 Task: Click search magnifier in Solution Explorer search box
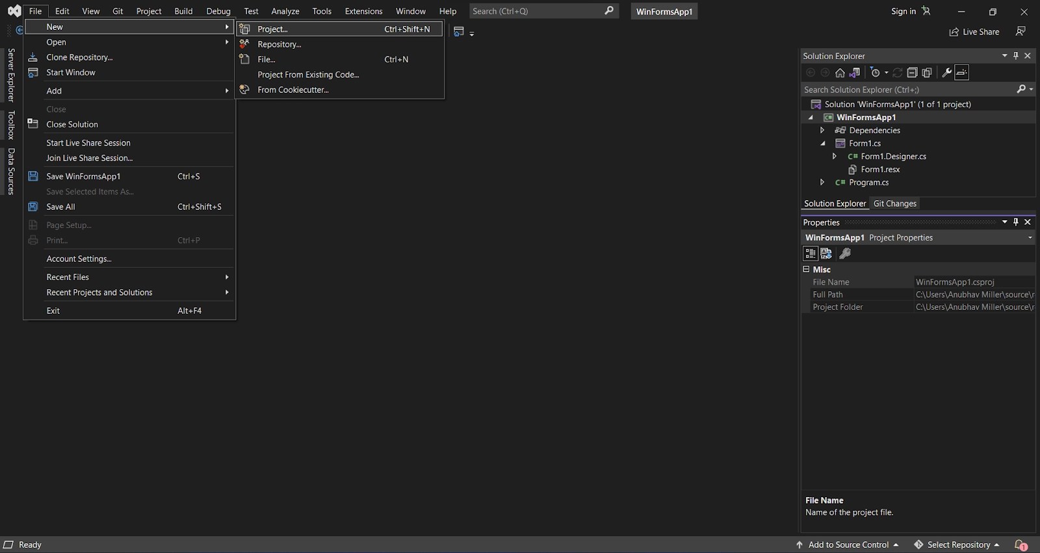(x=1020, y=90)
